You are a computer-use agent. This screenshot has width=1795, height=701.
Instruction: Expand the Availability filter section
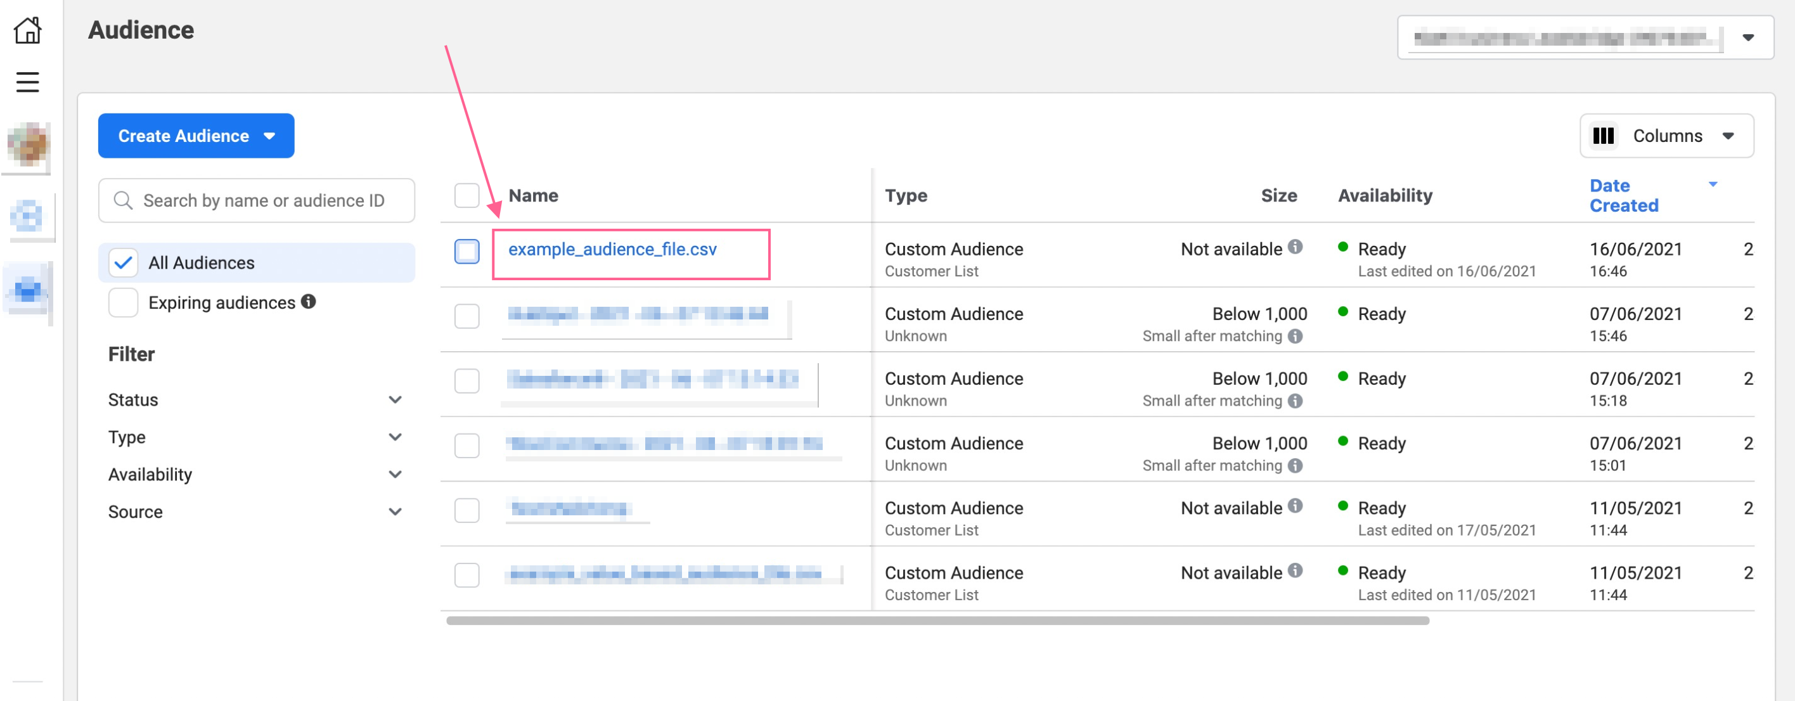394,475
